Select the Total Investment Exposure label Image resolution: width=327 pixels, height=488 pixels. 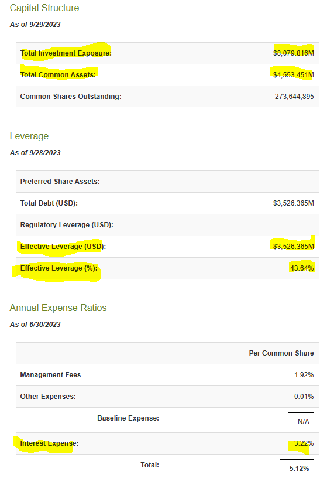click(66, 53)
